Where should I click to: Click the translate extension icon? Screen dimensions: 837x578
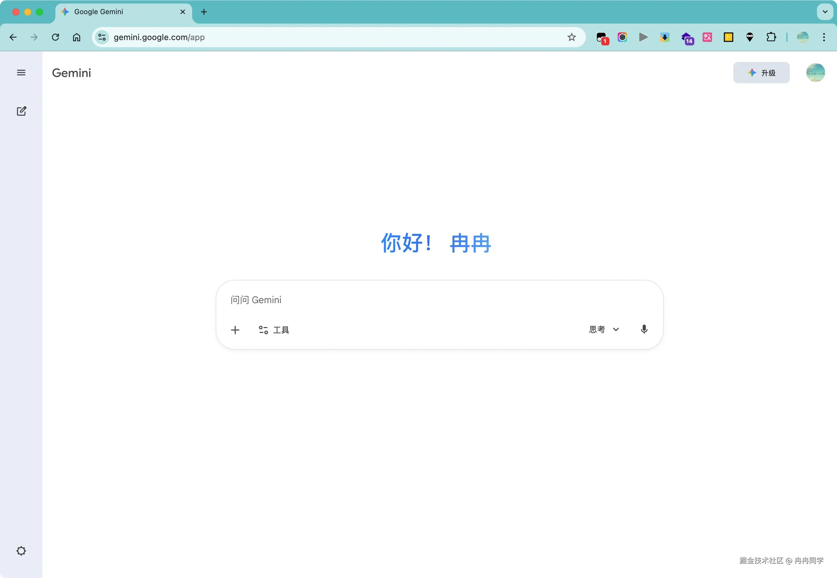[x=707, y=37]
